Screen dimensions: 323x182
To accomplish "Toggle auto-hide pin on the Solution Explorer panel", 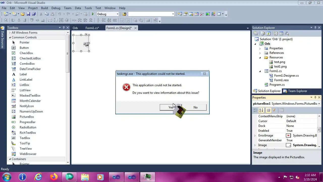I will 315,28.
